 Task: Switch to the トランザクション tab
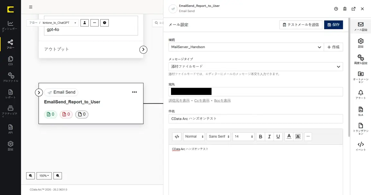point(361,129)
